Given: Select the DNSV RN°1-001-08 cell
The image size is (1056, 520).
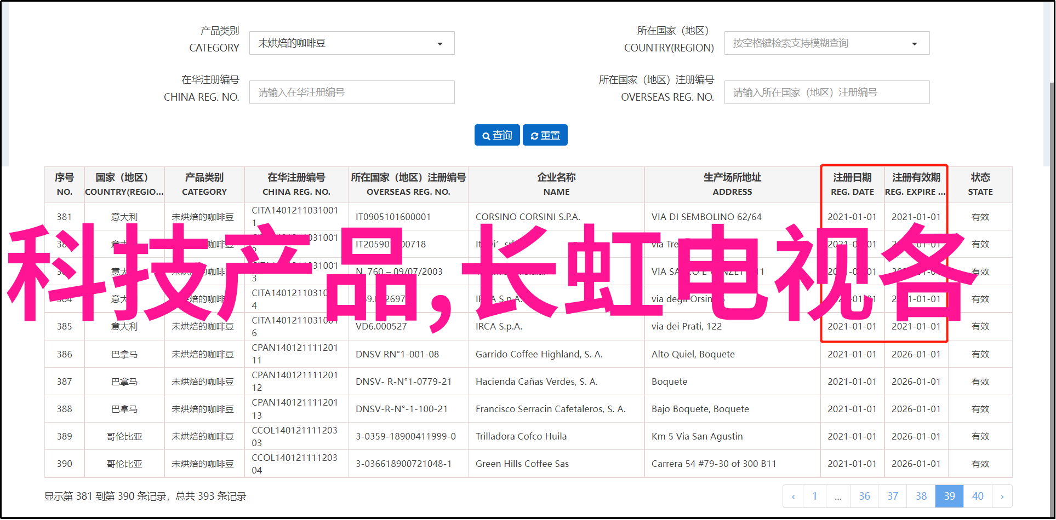Looking at the screenshot, I should point(408,354).
